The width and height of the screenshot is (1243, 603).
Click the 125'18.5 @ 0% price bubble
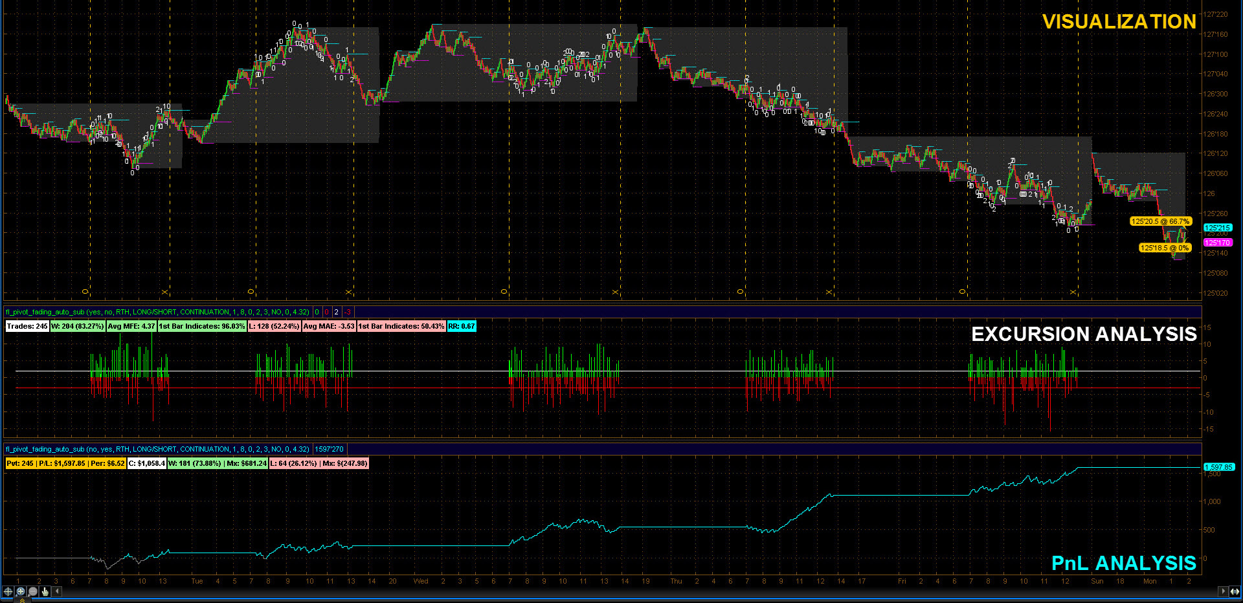[1165, 248]
